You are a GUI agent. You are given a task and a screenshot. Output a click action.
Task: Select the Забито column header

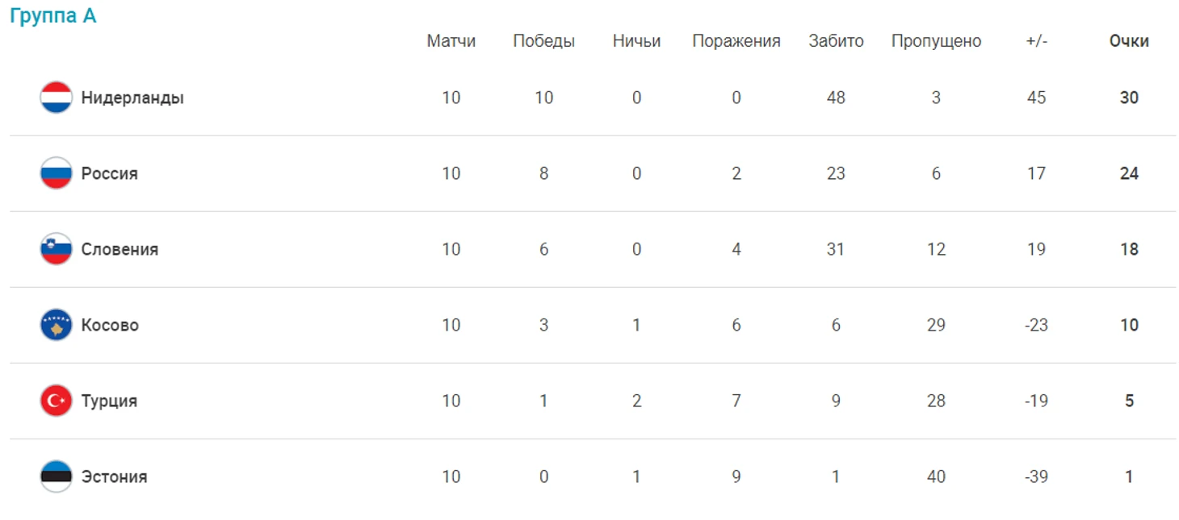tap(836, 41)
